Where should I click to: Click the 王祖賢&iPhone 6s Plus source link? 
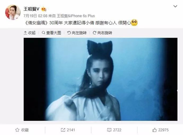point(76,16)
